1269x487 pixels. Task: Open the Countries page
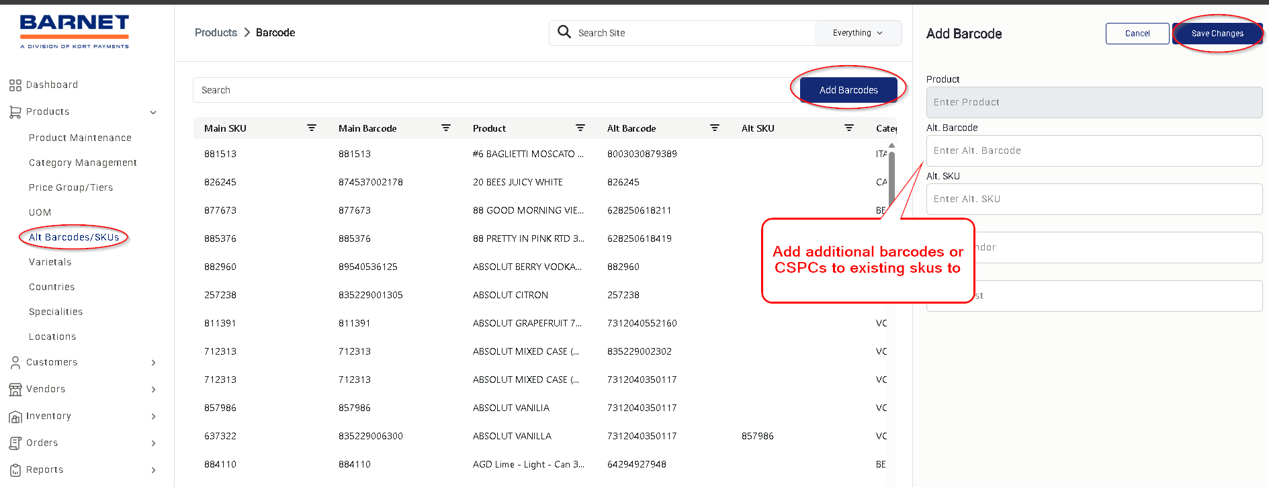click(x=52, y=287)
